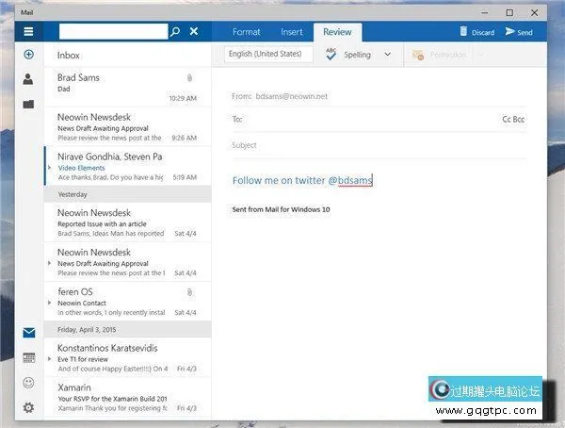Open the Insert tab
565x428 pixels.
291,32
